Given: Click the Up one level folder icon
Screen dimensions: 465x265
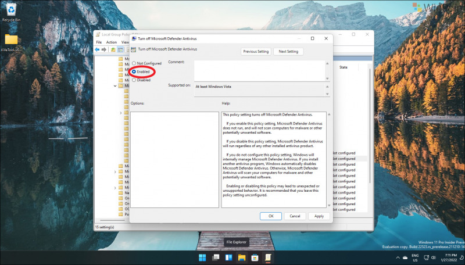Looking at the screenshot, I should pos(113,49).
